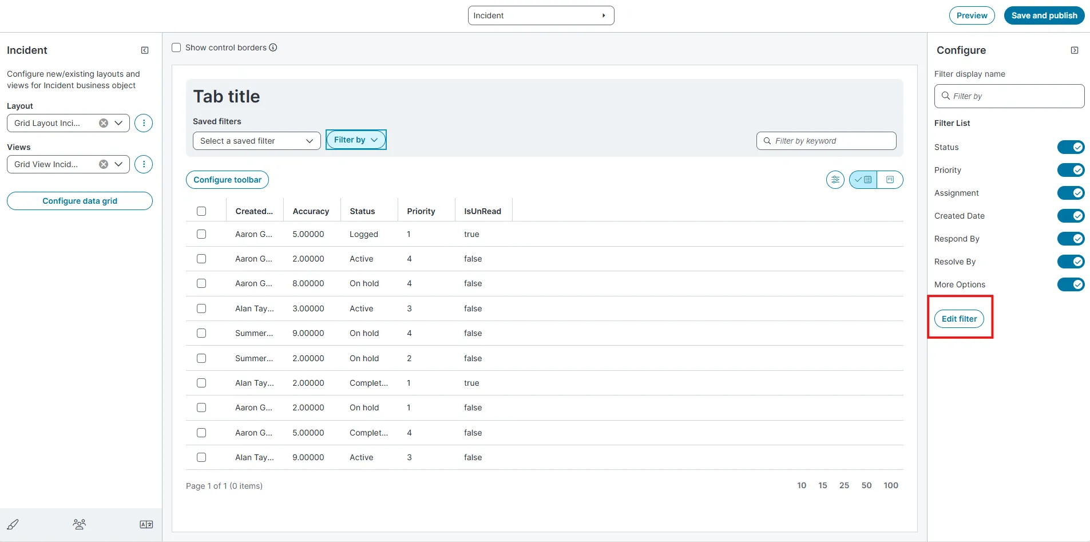Open the translation language icon
The image size is (1090, 542).
click(146, 524)
